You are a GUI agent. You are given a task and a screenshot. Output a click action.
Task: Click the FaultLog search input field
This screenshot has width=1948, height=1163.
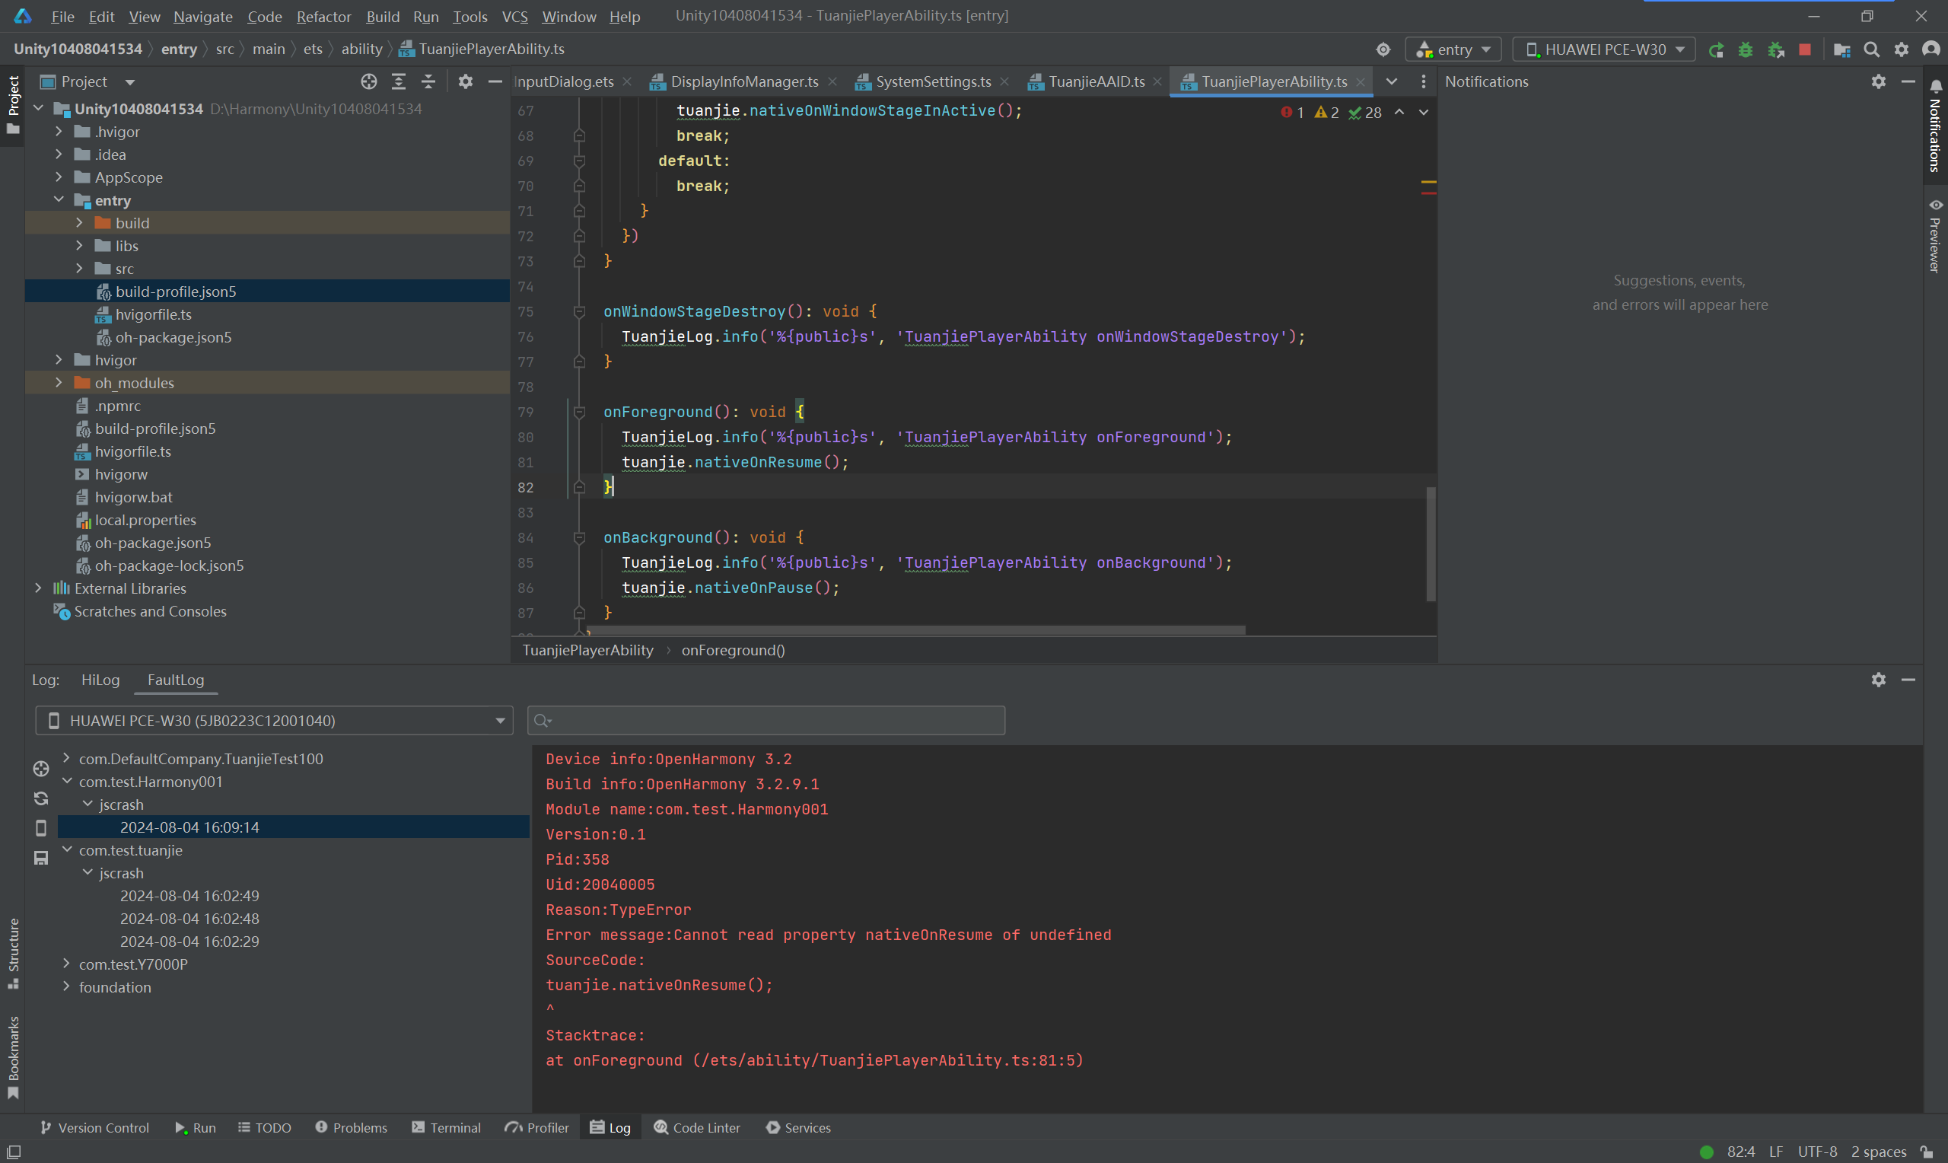(766, 720)
